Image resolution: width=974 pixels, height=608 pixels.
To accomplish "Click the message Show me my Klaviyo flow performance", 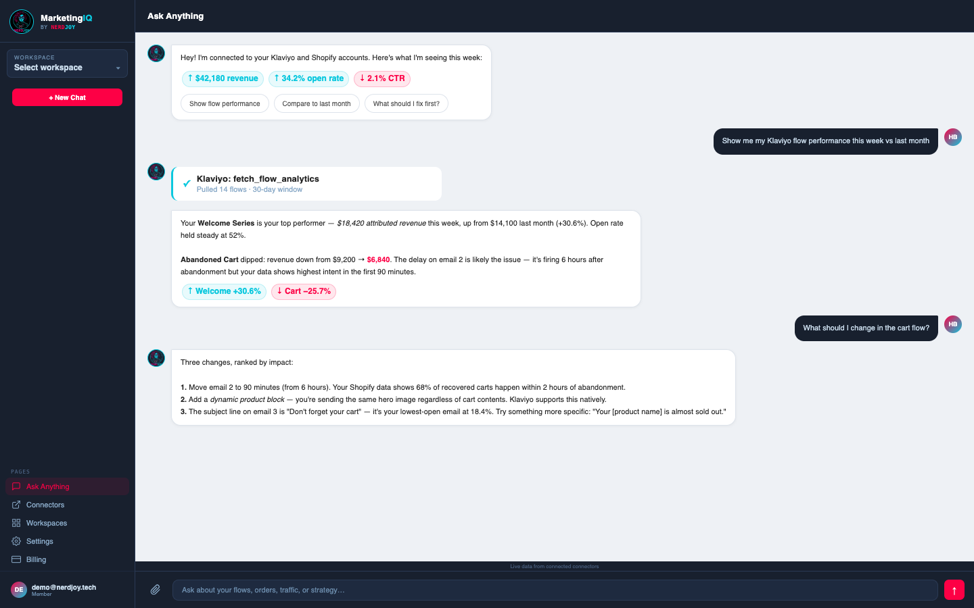I will (826, 141).
